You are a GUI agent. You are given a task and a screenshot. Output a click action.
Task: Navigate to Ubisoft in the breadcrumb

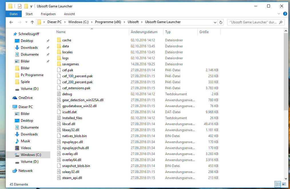(133, 22)
